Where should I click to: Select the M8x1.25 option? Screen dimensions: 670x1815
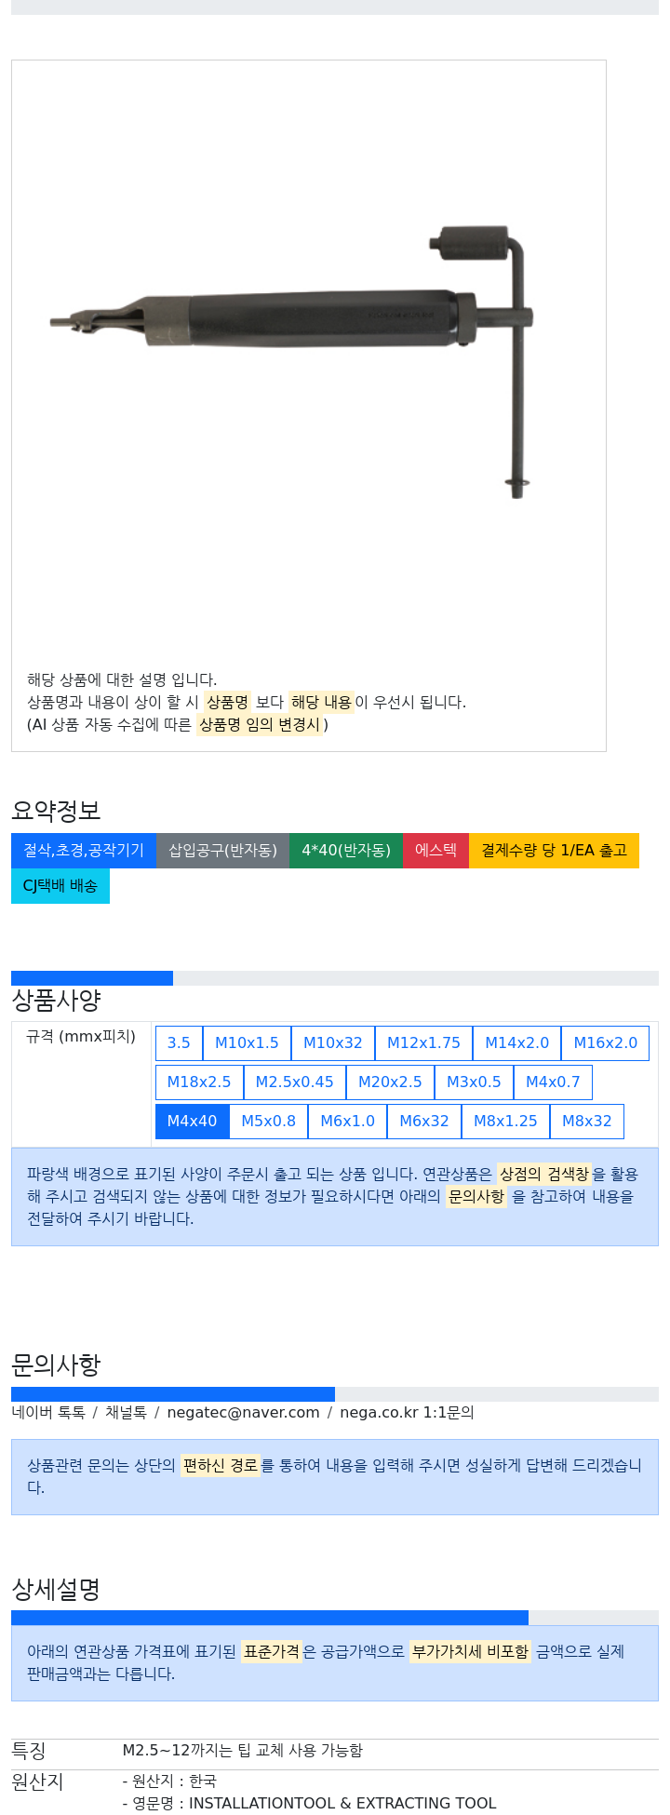[x=505, y=1121]
